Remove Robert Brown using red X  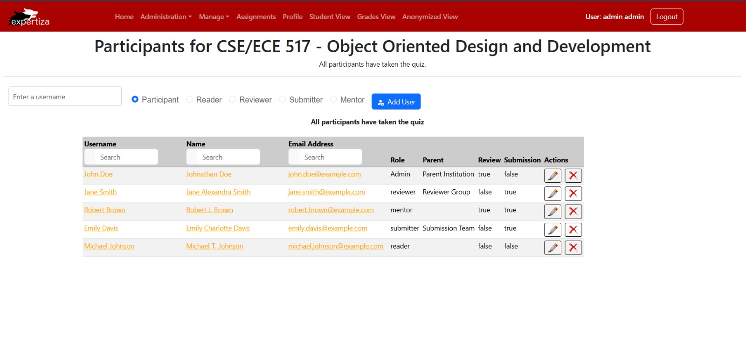(573, 212)
